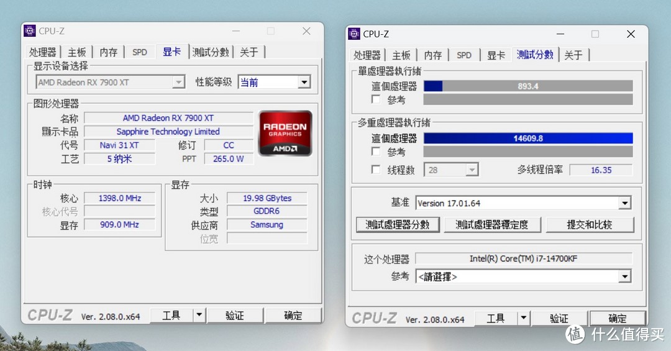Open 内存 tab in left CPU-Z window

tap(108, 52)
